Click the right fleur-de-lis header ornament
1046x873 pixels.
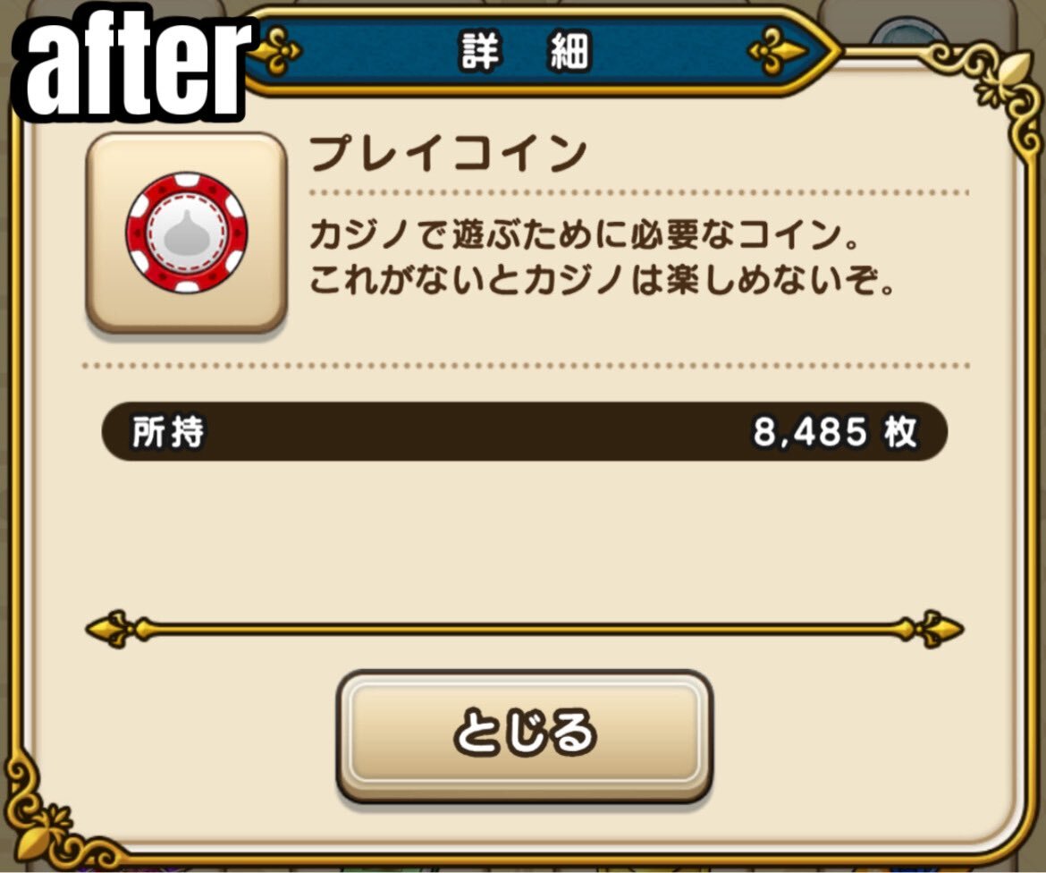click(777, 51)
